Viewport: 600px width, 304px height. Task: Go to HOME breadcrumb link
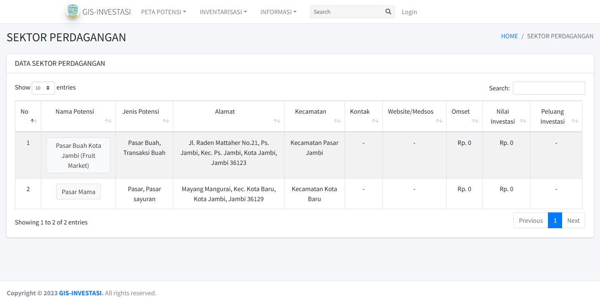click(x=509, y=36)
